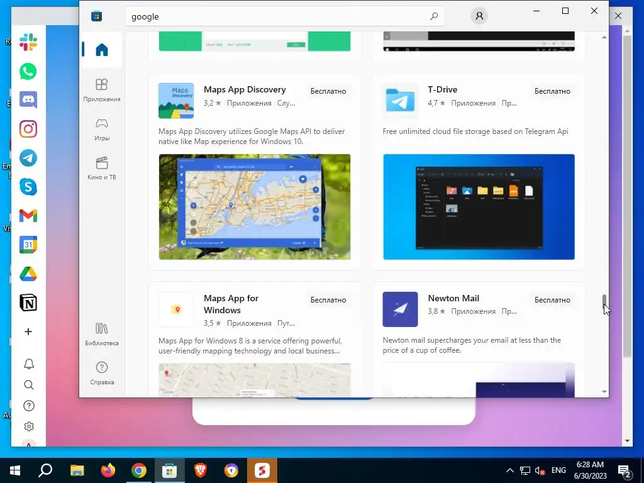Click search magnifier in Store search box

click(434, 16)
